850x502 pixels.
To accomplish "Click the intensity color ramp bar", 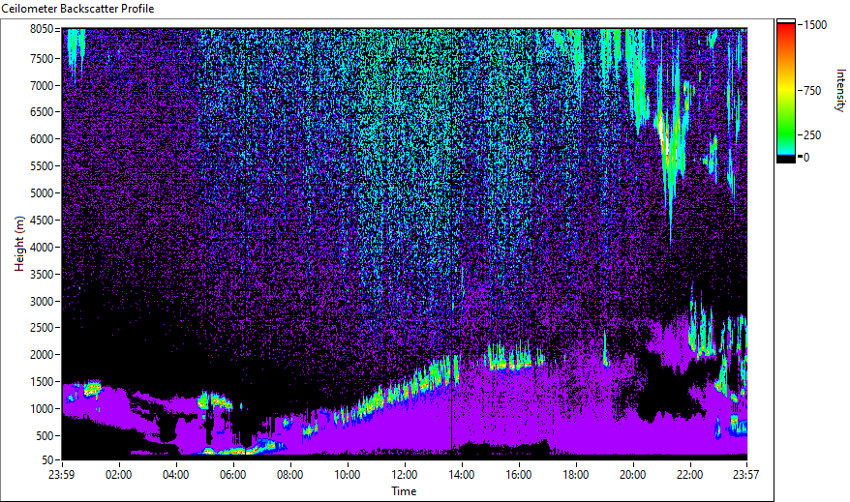I will pos(786,91).
